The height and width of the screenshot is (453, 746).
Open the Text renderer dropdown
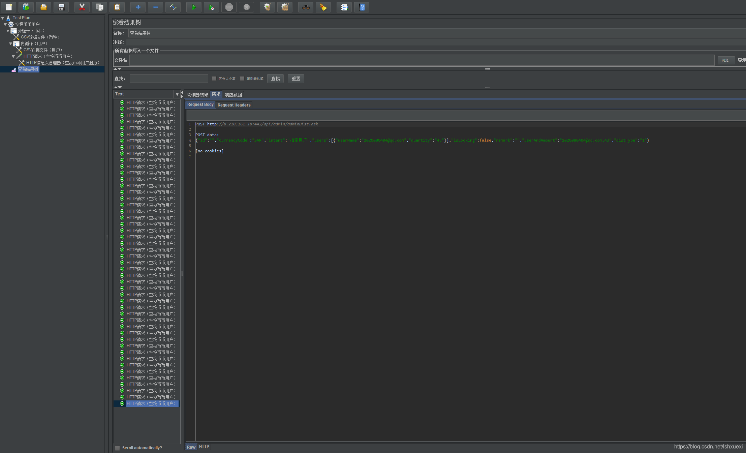177,94
